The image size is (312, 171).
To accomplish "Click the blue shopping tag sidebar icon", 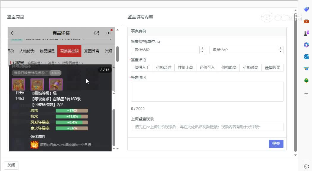I will 306,9.
